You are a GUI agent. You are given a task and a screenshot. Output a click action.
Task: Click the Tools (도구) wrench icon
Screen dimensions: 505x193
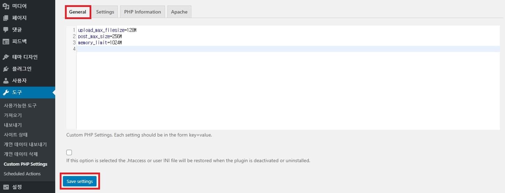point(6,93)
